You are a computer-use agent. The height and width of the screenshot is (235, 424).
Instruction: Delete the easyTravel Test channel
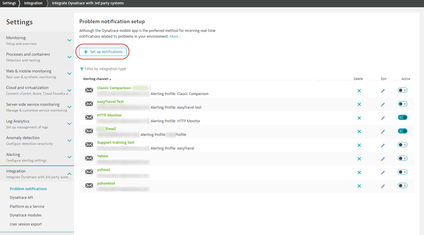coord(359,104)
